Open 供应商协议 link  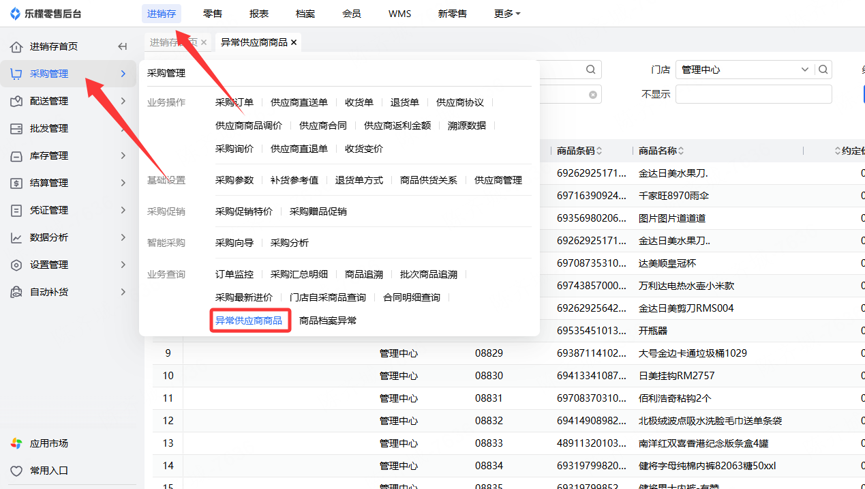click(460, 102)
